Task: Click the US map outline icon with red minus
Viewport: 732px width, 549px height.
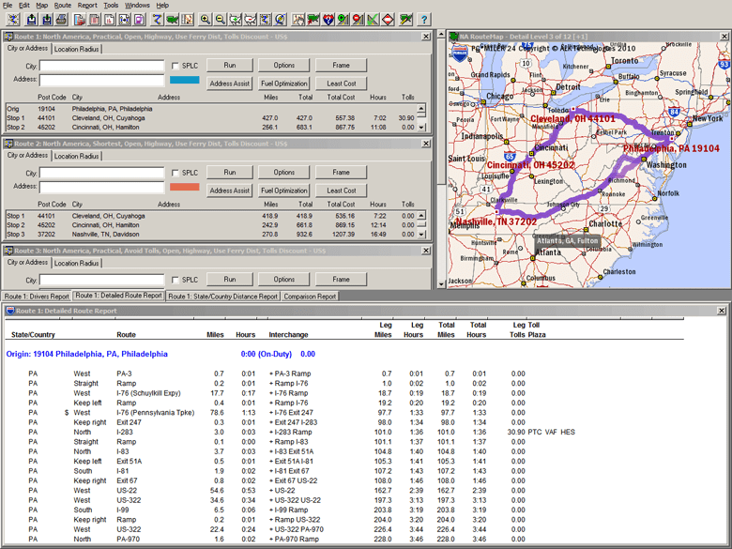Action: pyautogui.click(x=251, y=19)
